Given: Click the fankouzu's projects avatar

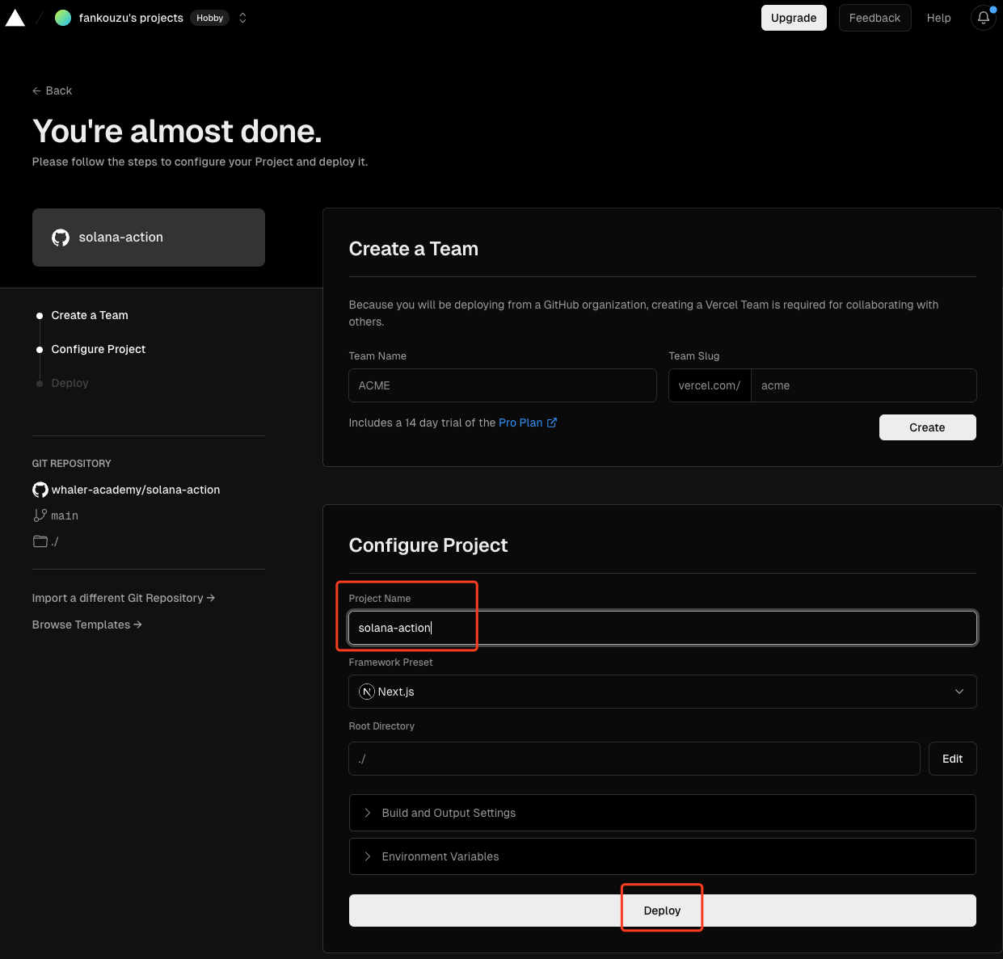Looking at the screenshot, I should (x=62, y=18).
